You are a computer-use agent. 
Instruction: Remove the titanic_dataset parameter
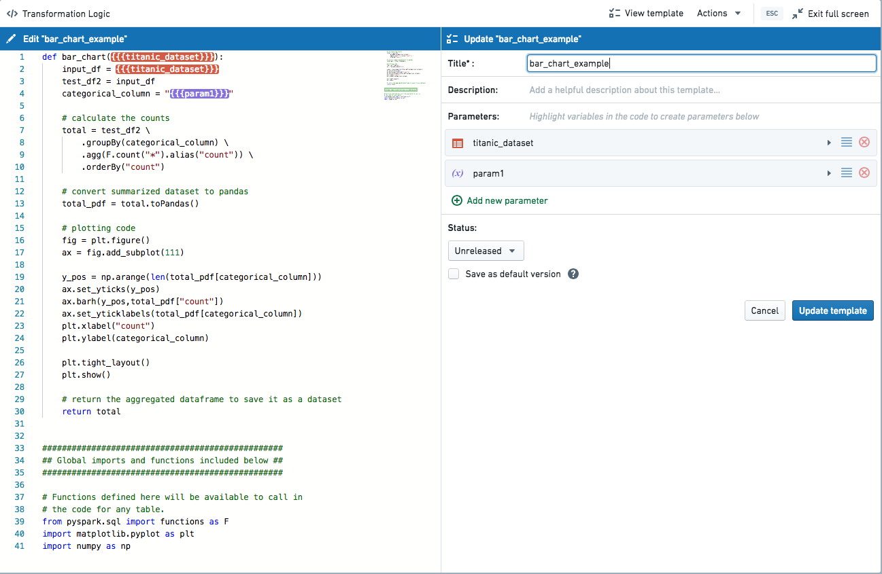(864, 143)
